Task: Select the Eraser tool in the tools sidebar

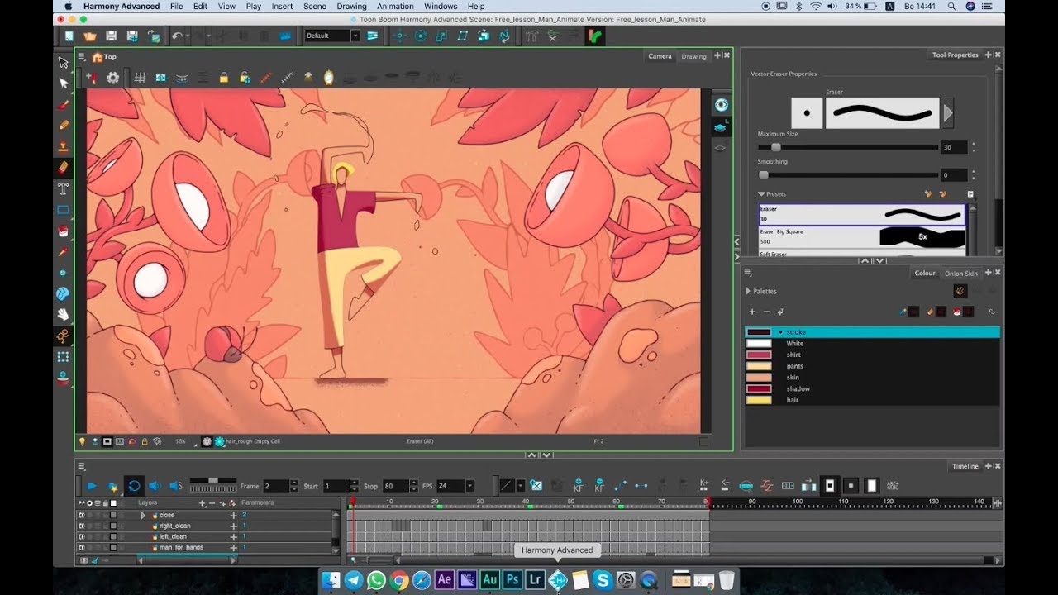Action: [x=63, y=168]
